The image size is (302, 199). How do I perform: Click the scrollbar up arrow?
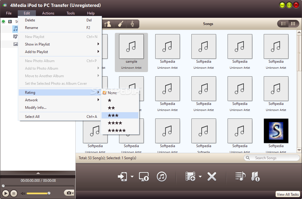tap(299, 33)
